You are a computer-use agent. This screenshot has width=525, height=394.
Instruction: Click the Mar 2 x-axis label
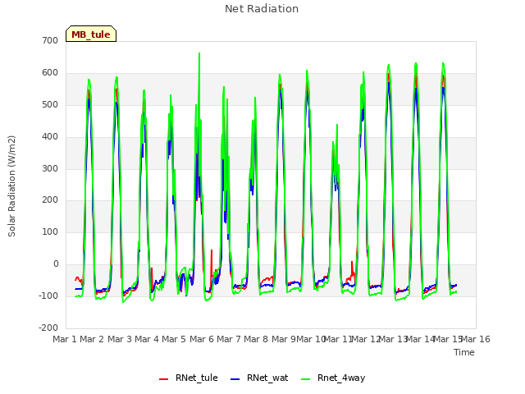pos(92,339)
